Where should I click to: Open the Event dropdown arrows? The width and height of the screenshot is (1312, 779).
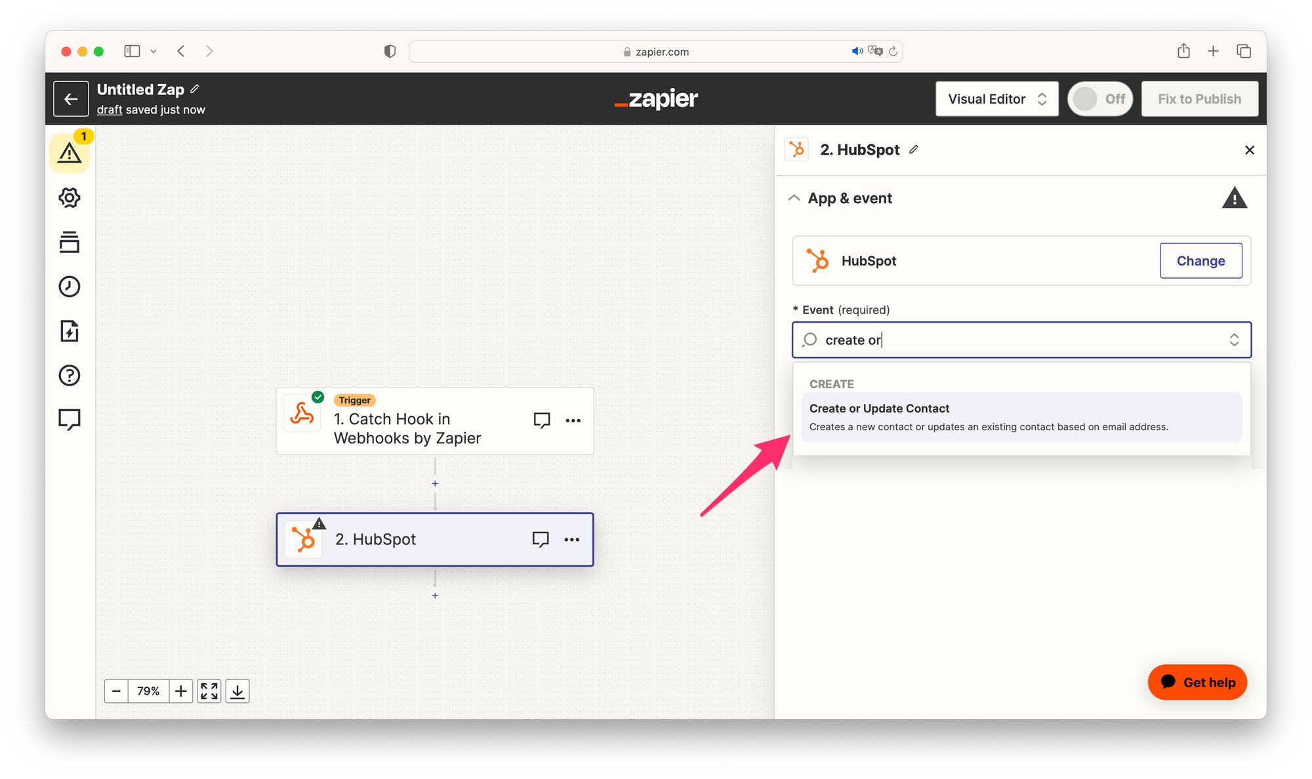pos(1234,340)
